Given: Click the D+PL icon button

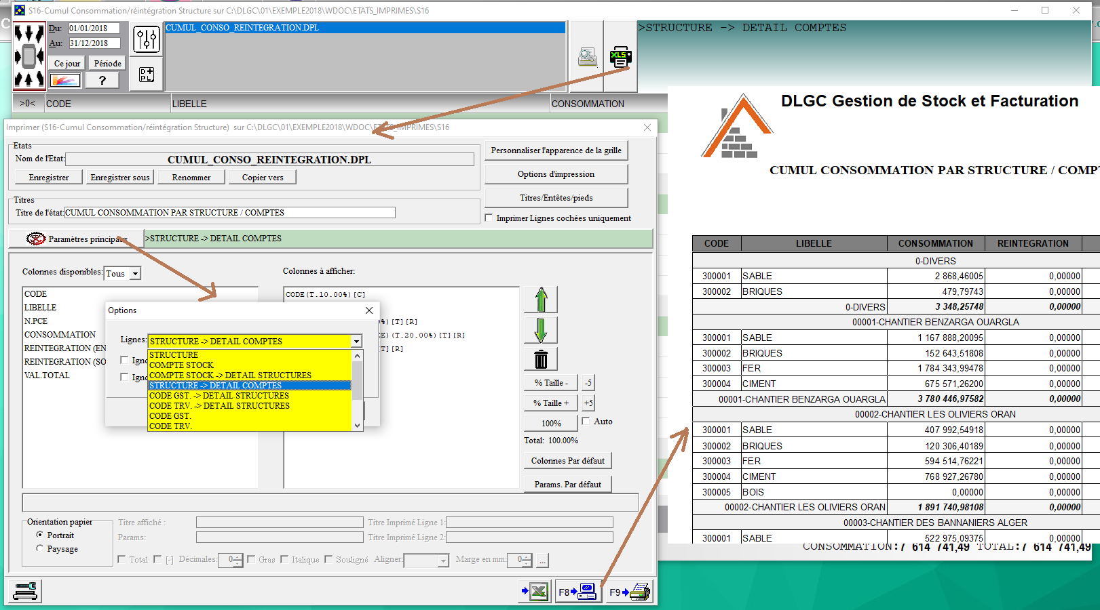Looking at the screenshot, I should point(147,75).
